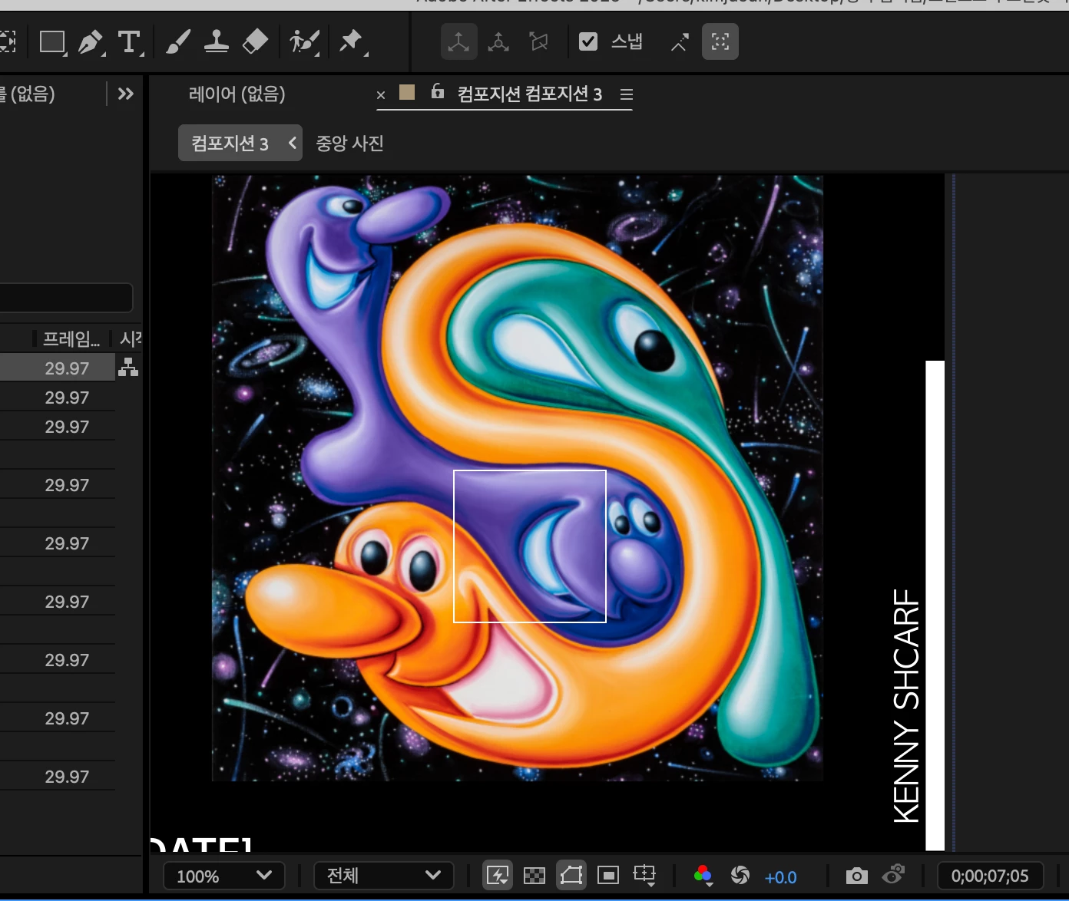
Task: Click the KENNY SHCARF text in viewer
Action: (x=907, y=706)
